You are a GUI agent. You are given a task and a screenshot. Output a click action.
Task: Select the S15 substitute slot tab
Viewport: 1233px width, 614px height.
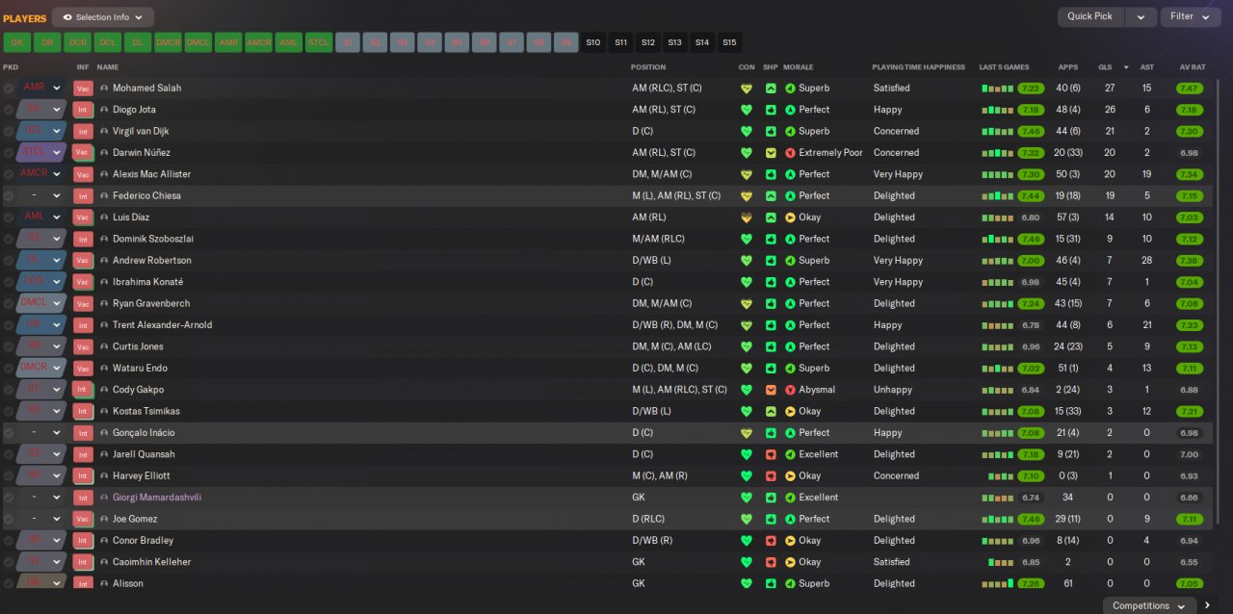point(729,42)
